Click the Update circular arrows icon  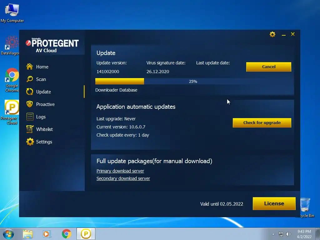(30, 92)
